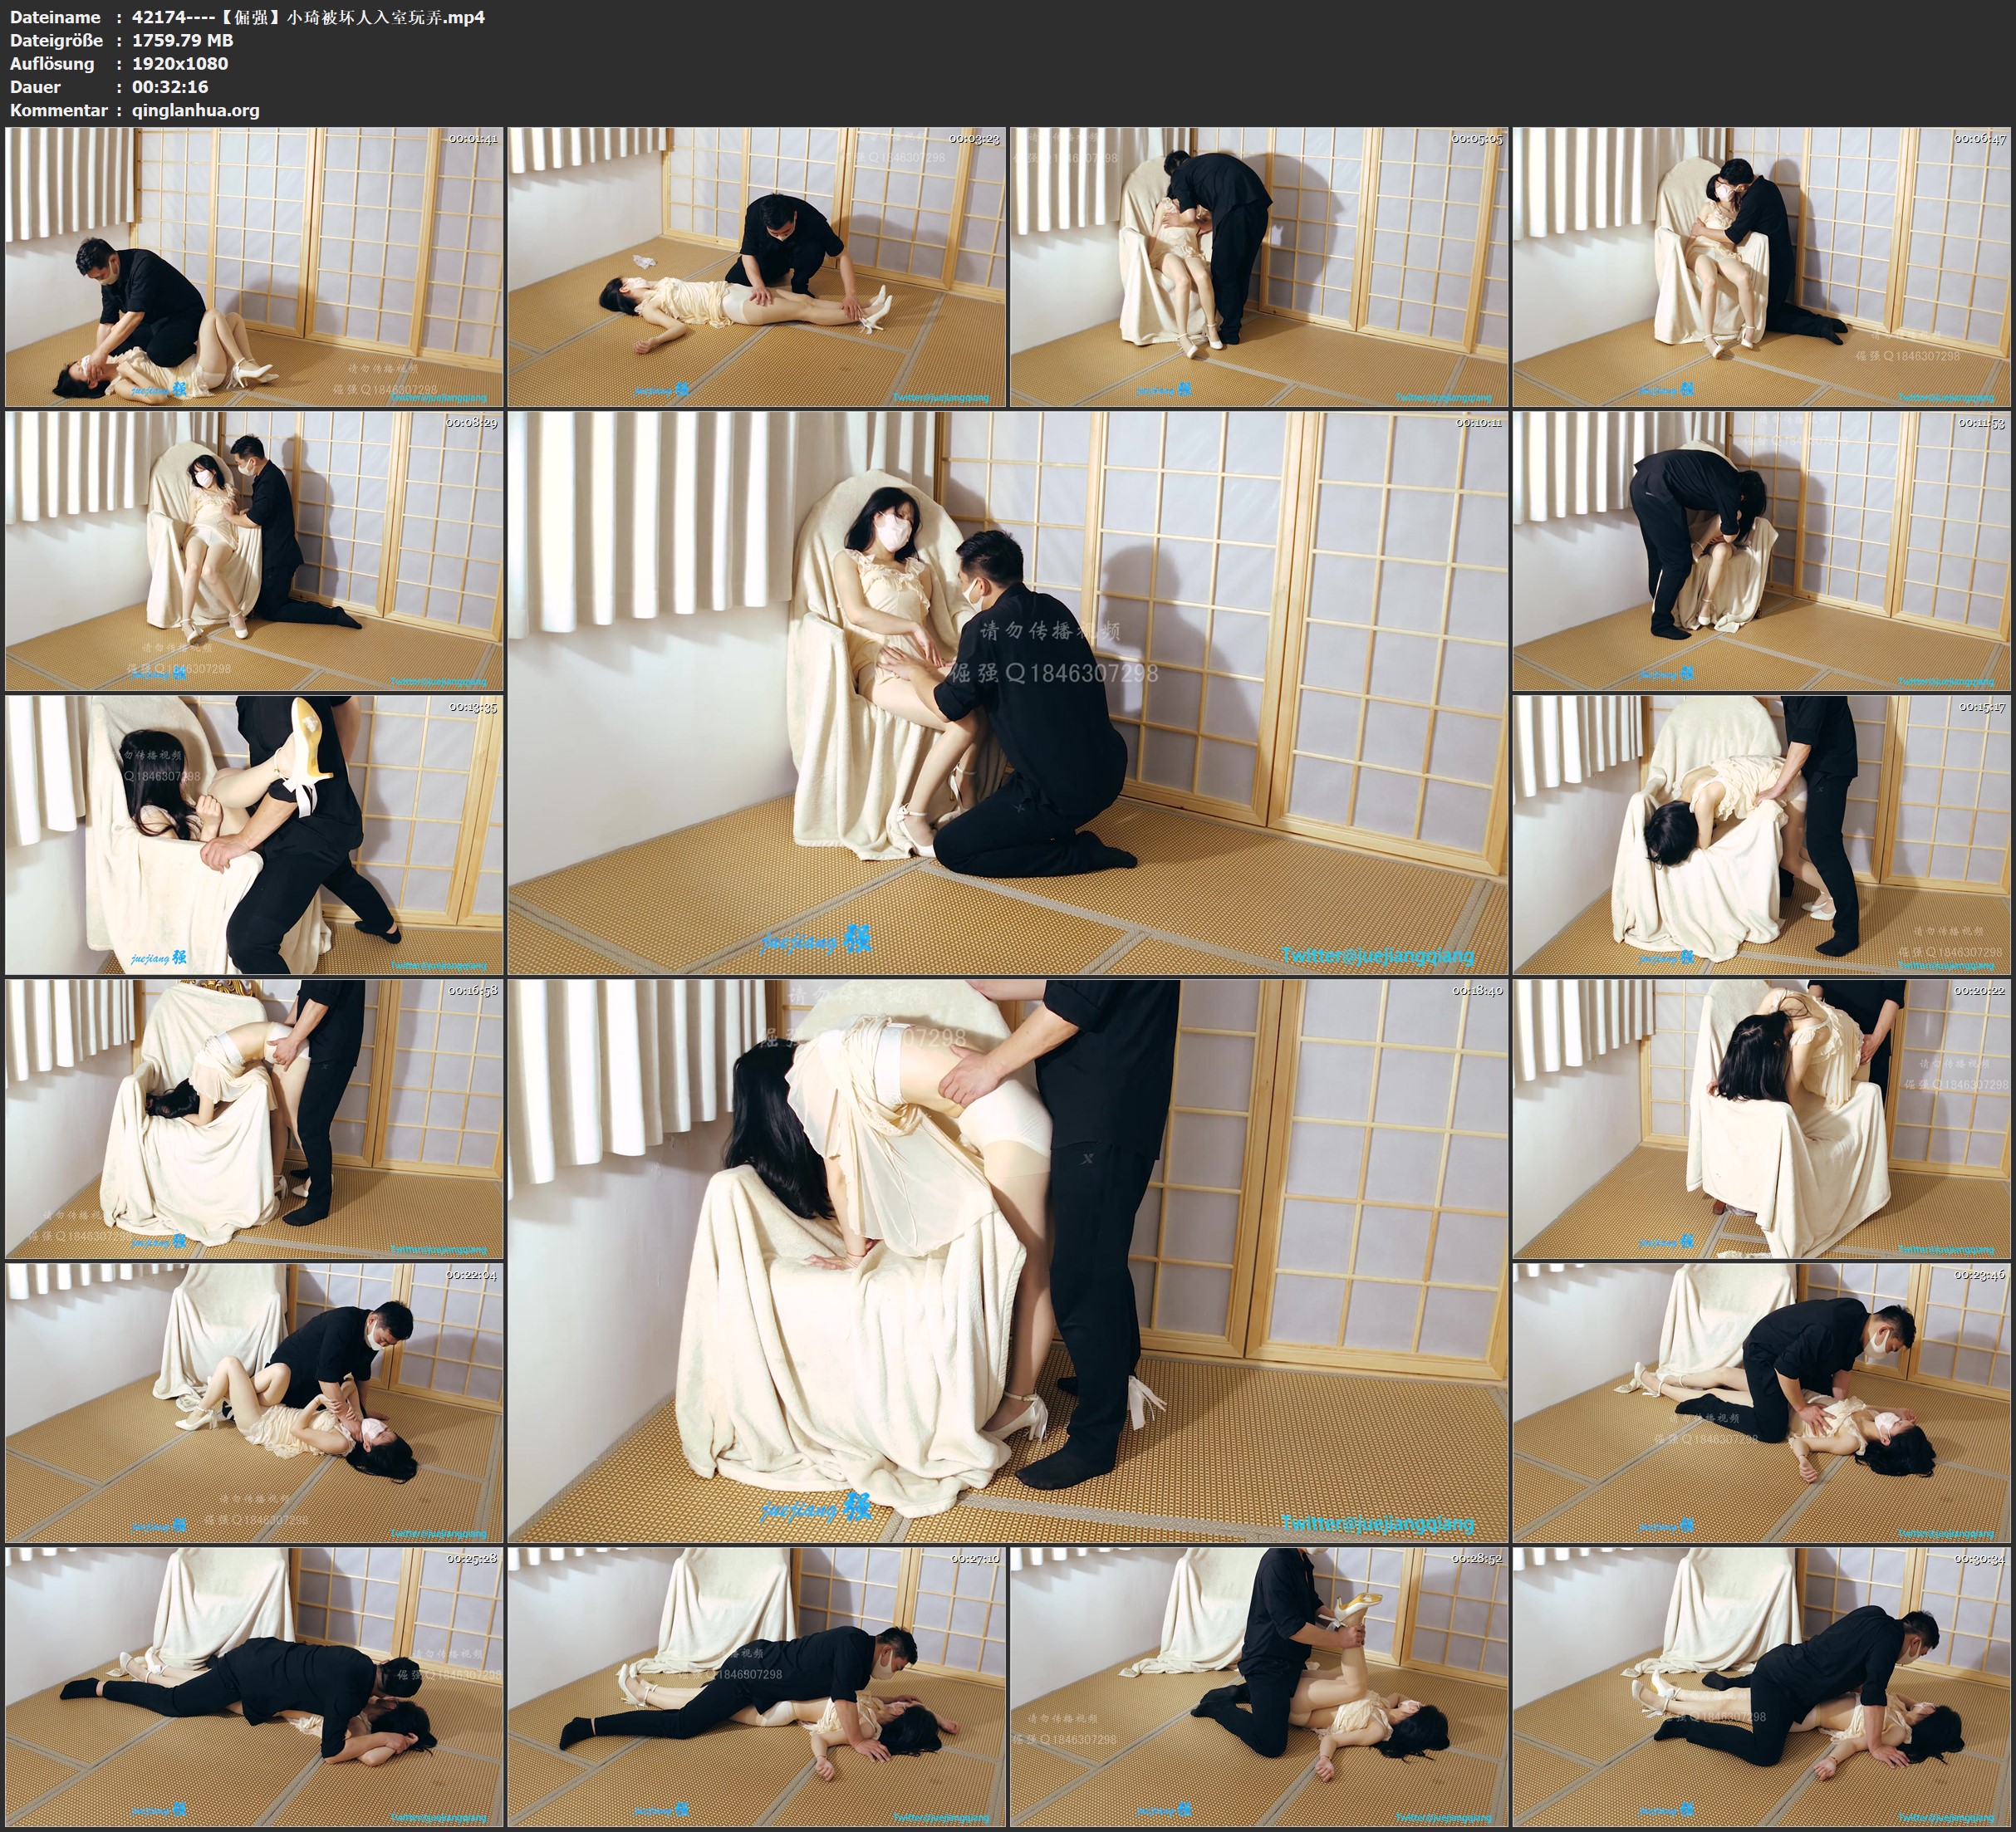The image size is (2016, 1832).
Task: Click the Auflösung value 1920x1080
Action: point(180,64)
